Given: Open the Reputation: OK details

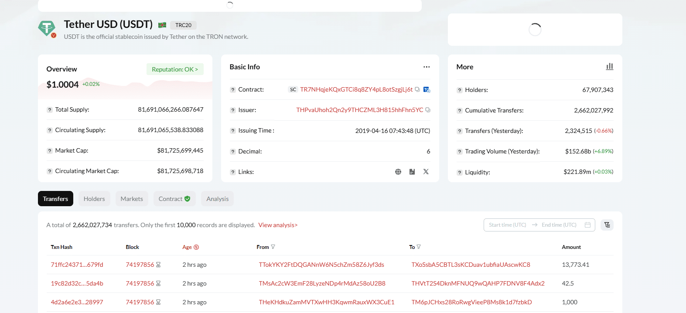Looking at the screenshot, I should [x=175, y=69].
